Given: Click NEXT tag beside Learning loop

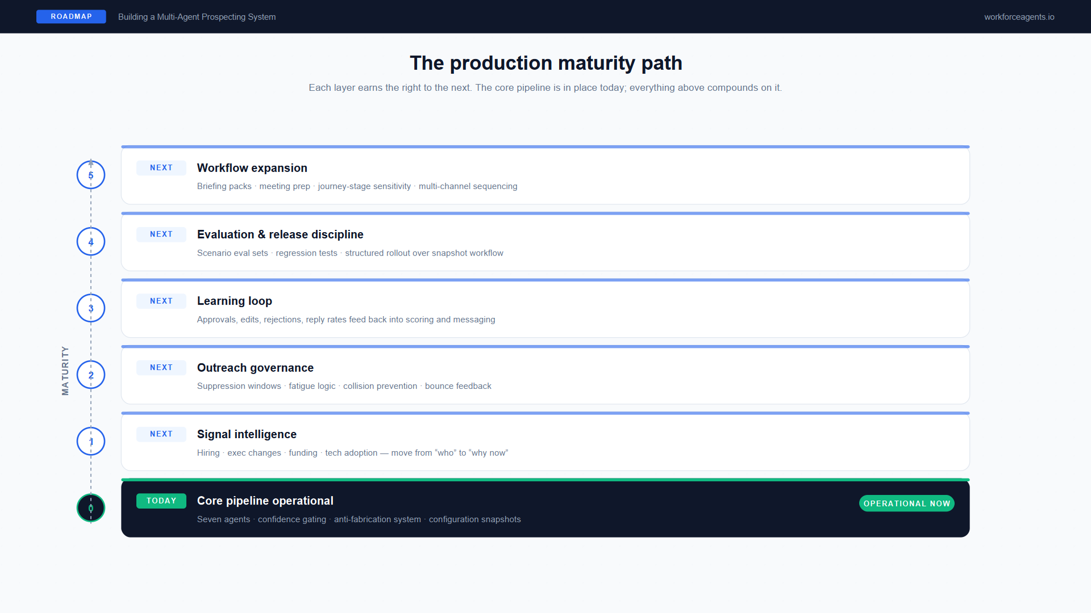Looking at the screenshot, I should point(161,301).
